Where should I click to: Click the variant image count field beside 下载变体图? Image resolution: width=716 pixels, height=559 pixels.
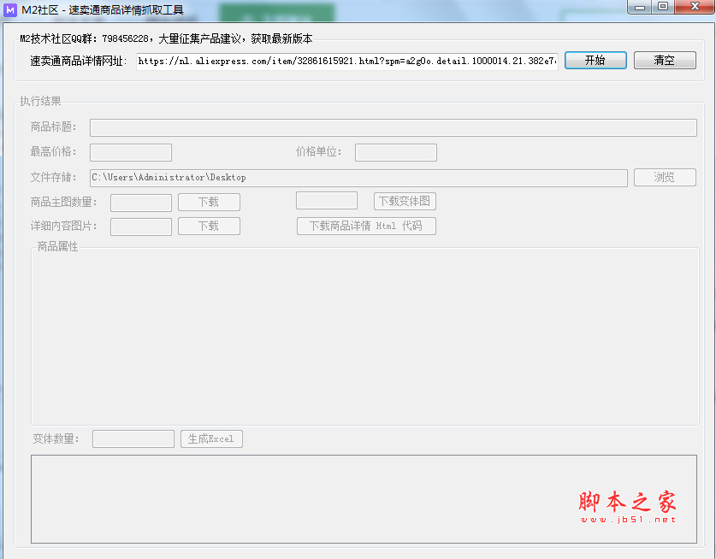(x=326, y=201)
